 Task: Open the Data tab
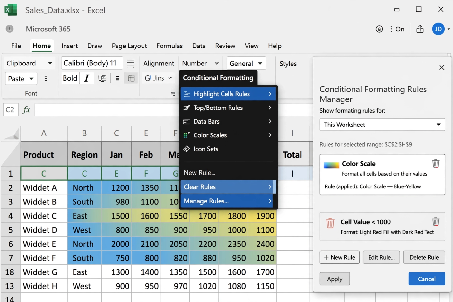click(x=199, y=46)
